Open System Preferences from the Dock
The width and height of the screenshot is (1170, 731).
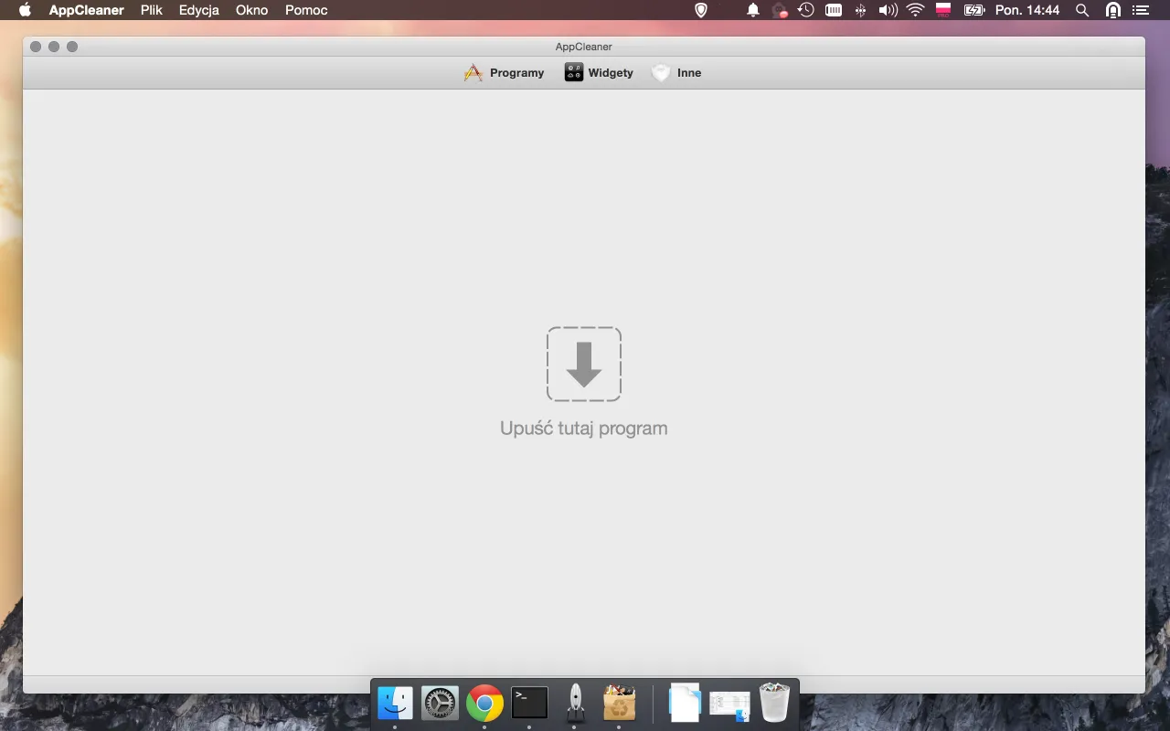(440, 703)
